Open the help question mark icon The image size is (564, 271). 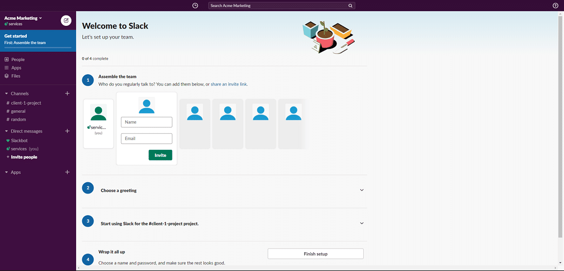556,5
